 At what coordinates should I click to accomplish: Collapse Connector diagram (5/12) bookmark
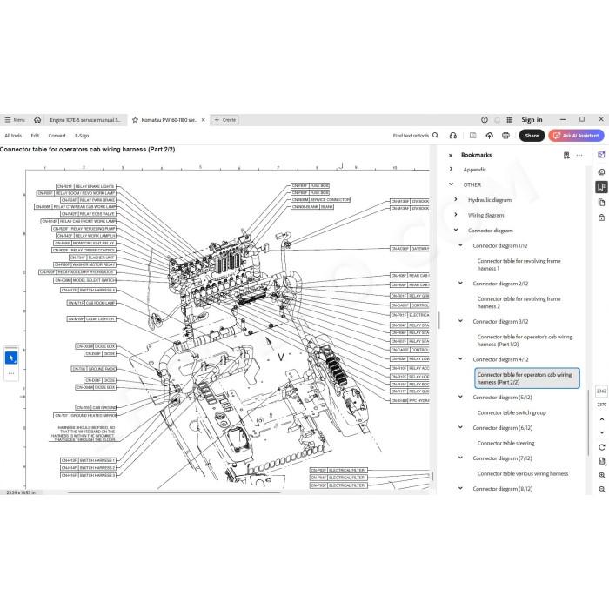point(460,397)
